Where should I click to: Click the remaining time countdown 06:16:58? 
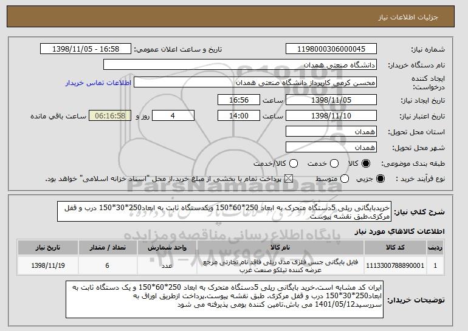pyautogui.click(x=110, y=116)
